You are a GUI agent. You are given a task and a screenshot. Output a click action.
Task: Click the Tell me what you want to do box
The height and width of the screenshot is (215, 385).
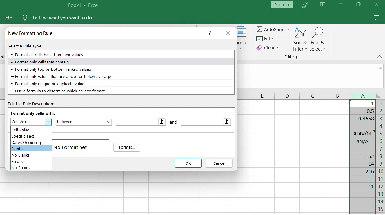(x=62, y=18)
